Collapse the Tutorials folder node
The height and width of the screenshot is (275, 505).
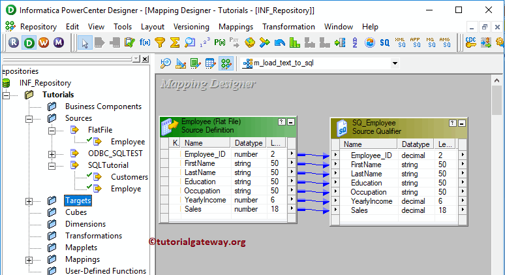pyautogui.click(x=6, y=95)
